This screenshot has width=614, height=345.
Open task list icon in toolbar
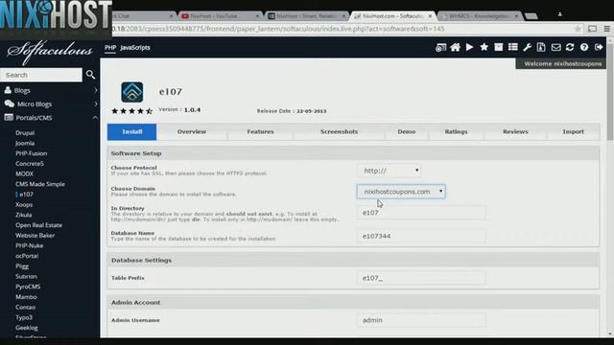coord(513,47)
